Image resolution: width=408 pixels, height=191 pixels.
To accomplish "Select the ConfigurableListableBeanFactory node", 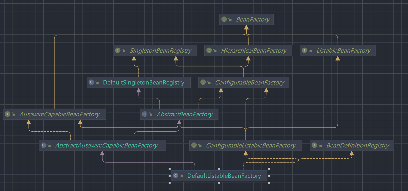I will tap(246, 145).
